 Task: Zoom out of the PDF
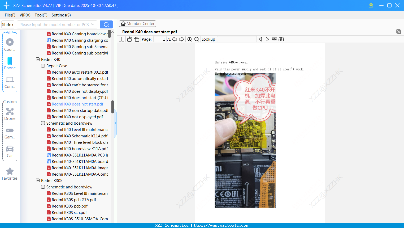point(197,39)
